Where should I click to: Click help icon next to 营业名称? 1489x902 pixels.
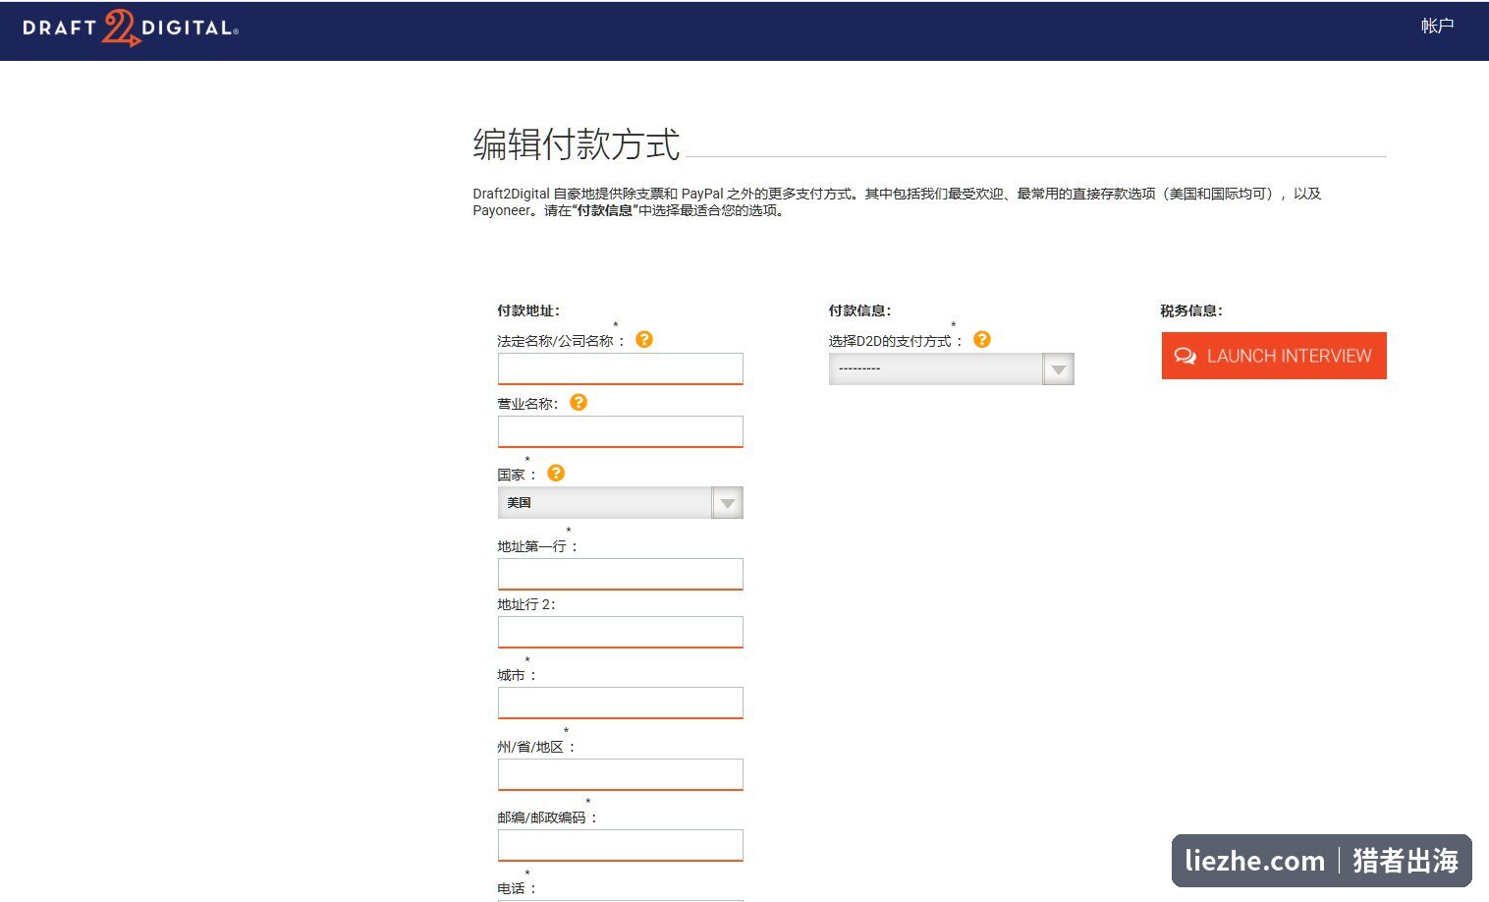(579, 402)
